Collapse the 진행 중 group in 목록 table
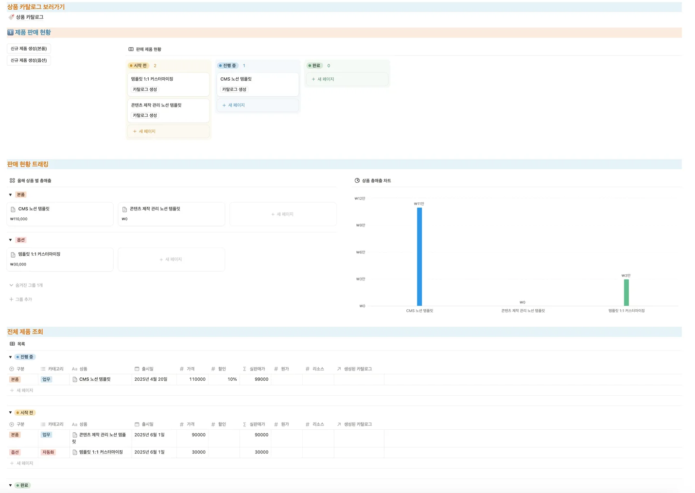This screenshot has height=493, width=695. (x=10, y=357)
